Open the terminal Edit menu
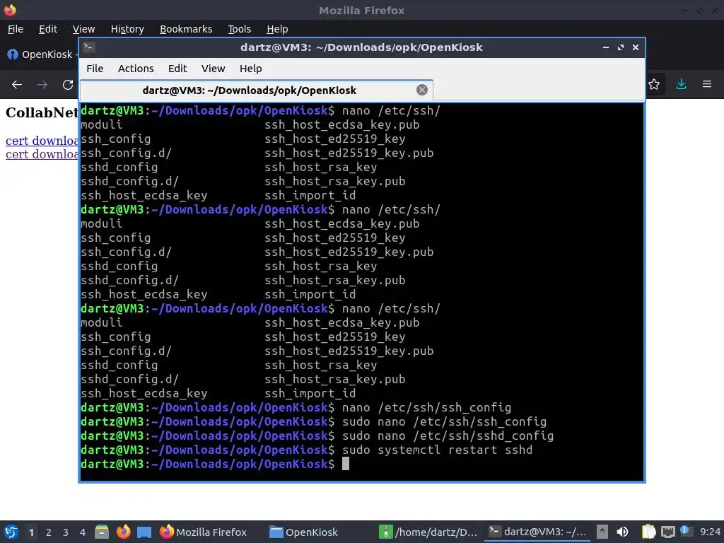Image resolution: width=724 pixels, height=543 pixels. click(x=177, y=69)
